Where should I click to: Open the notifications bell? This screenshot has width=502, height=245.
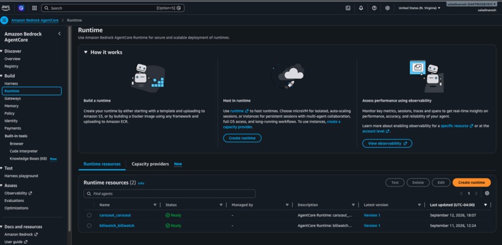[x=361, y=8]
